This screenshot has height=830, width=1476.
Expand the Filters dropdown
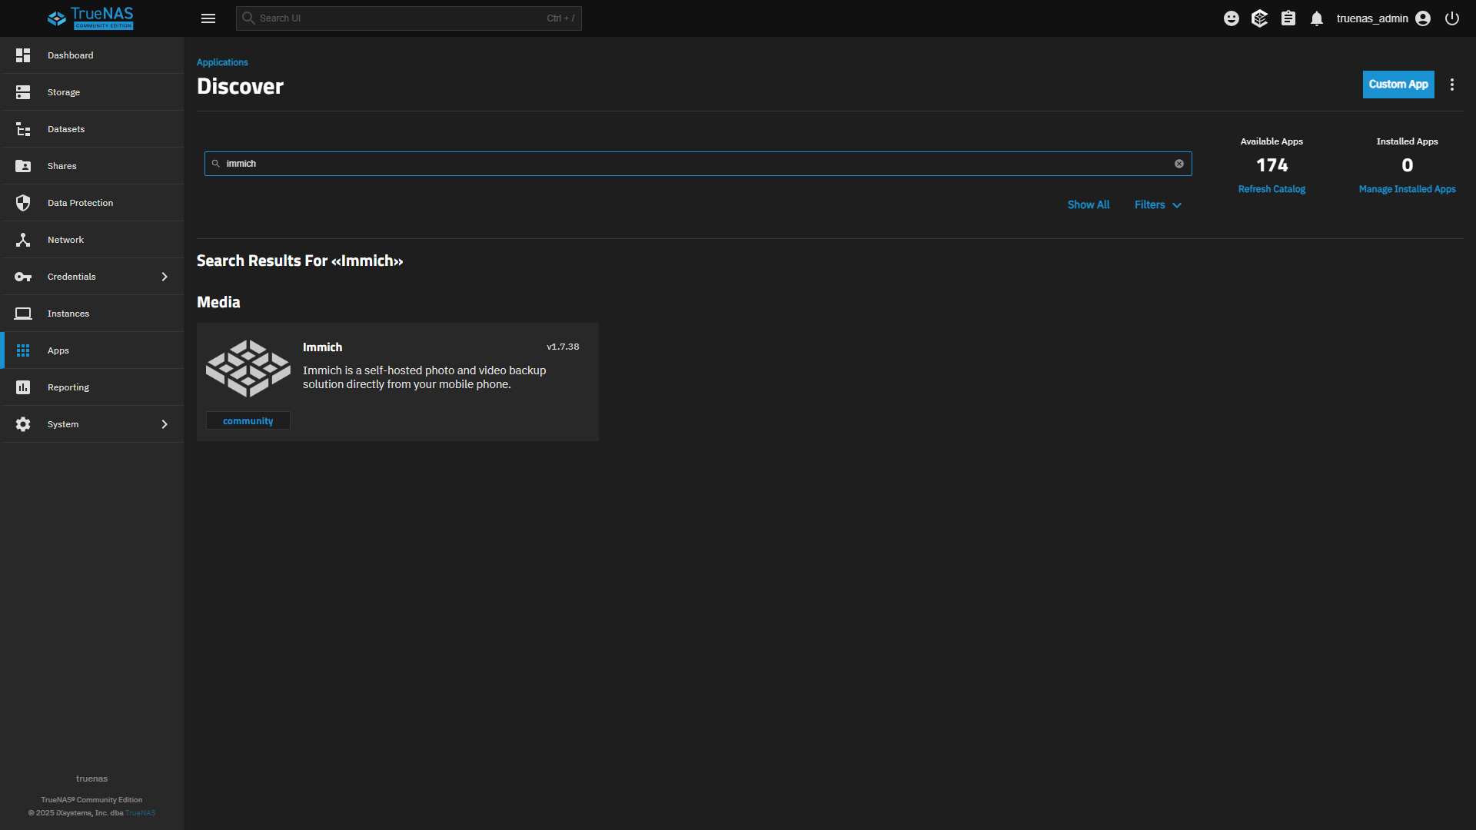coord(1158,204)
